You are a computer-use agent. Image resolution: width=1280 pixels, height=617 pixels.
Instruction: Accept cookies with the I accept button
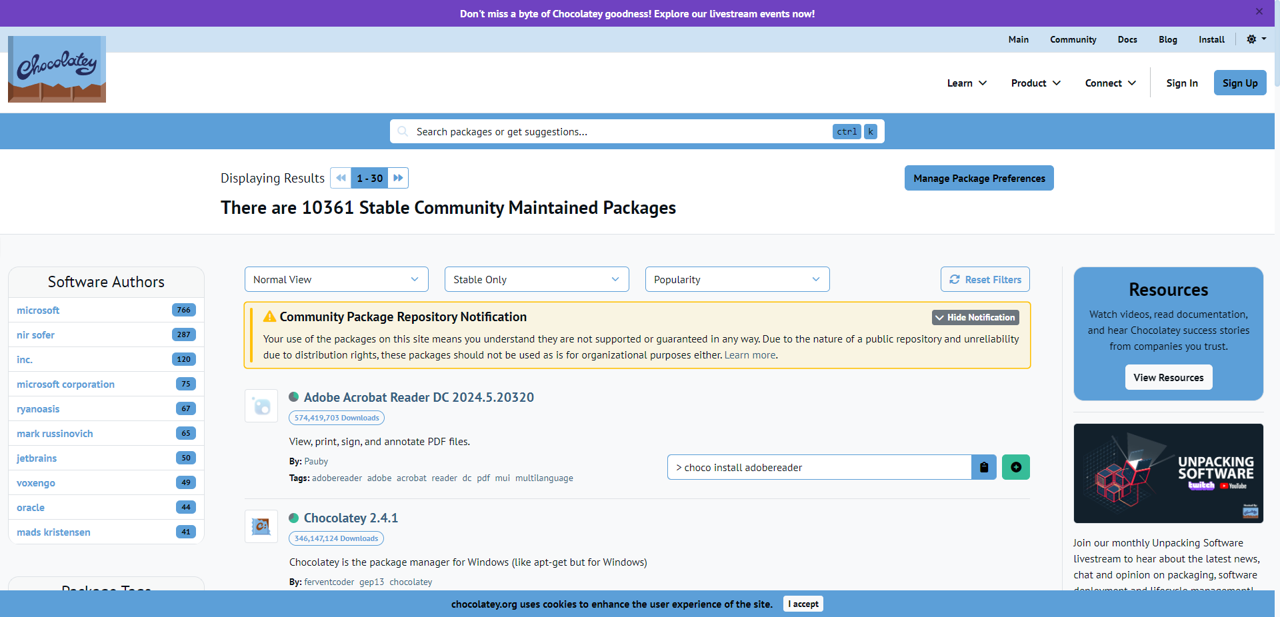803,604
